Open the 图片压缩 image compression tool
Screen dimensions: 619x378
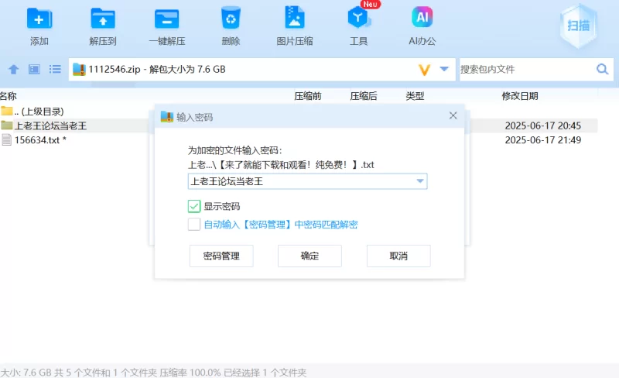295,17
